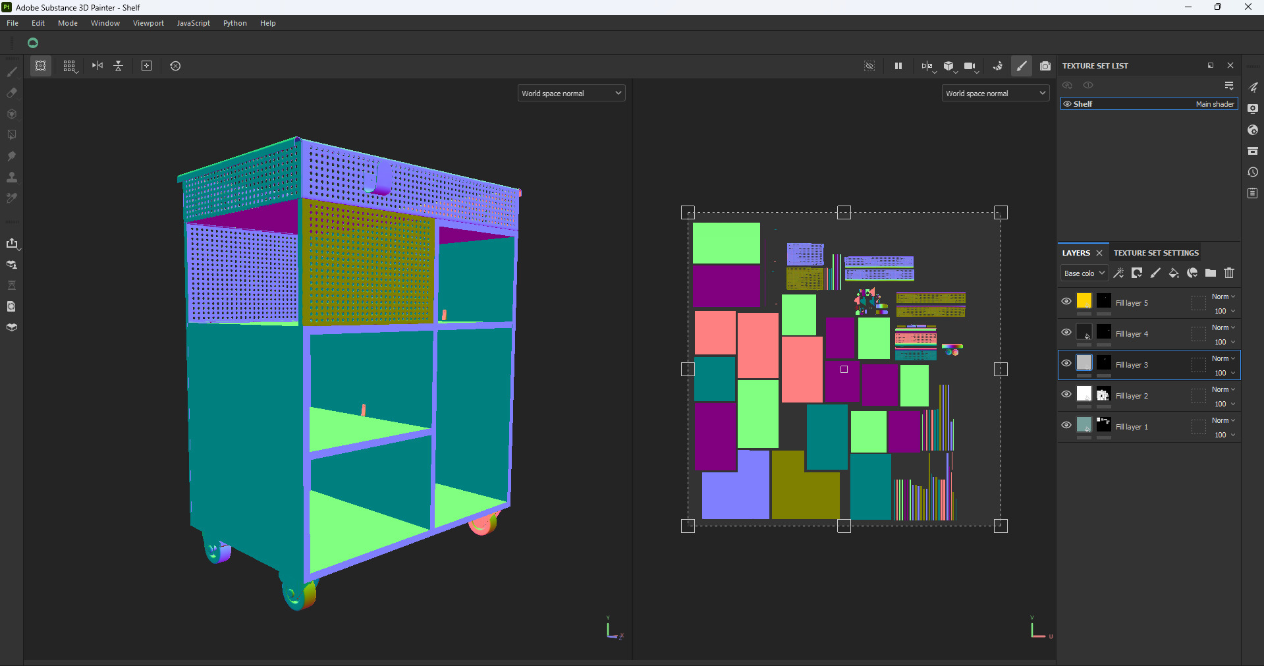Open the blend mode dropdown for Fill layer 5
The height and width of the screenshot is (666, 1264).
pyautogui.click(x=1223, y=297)
